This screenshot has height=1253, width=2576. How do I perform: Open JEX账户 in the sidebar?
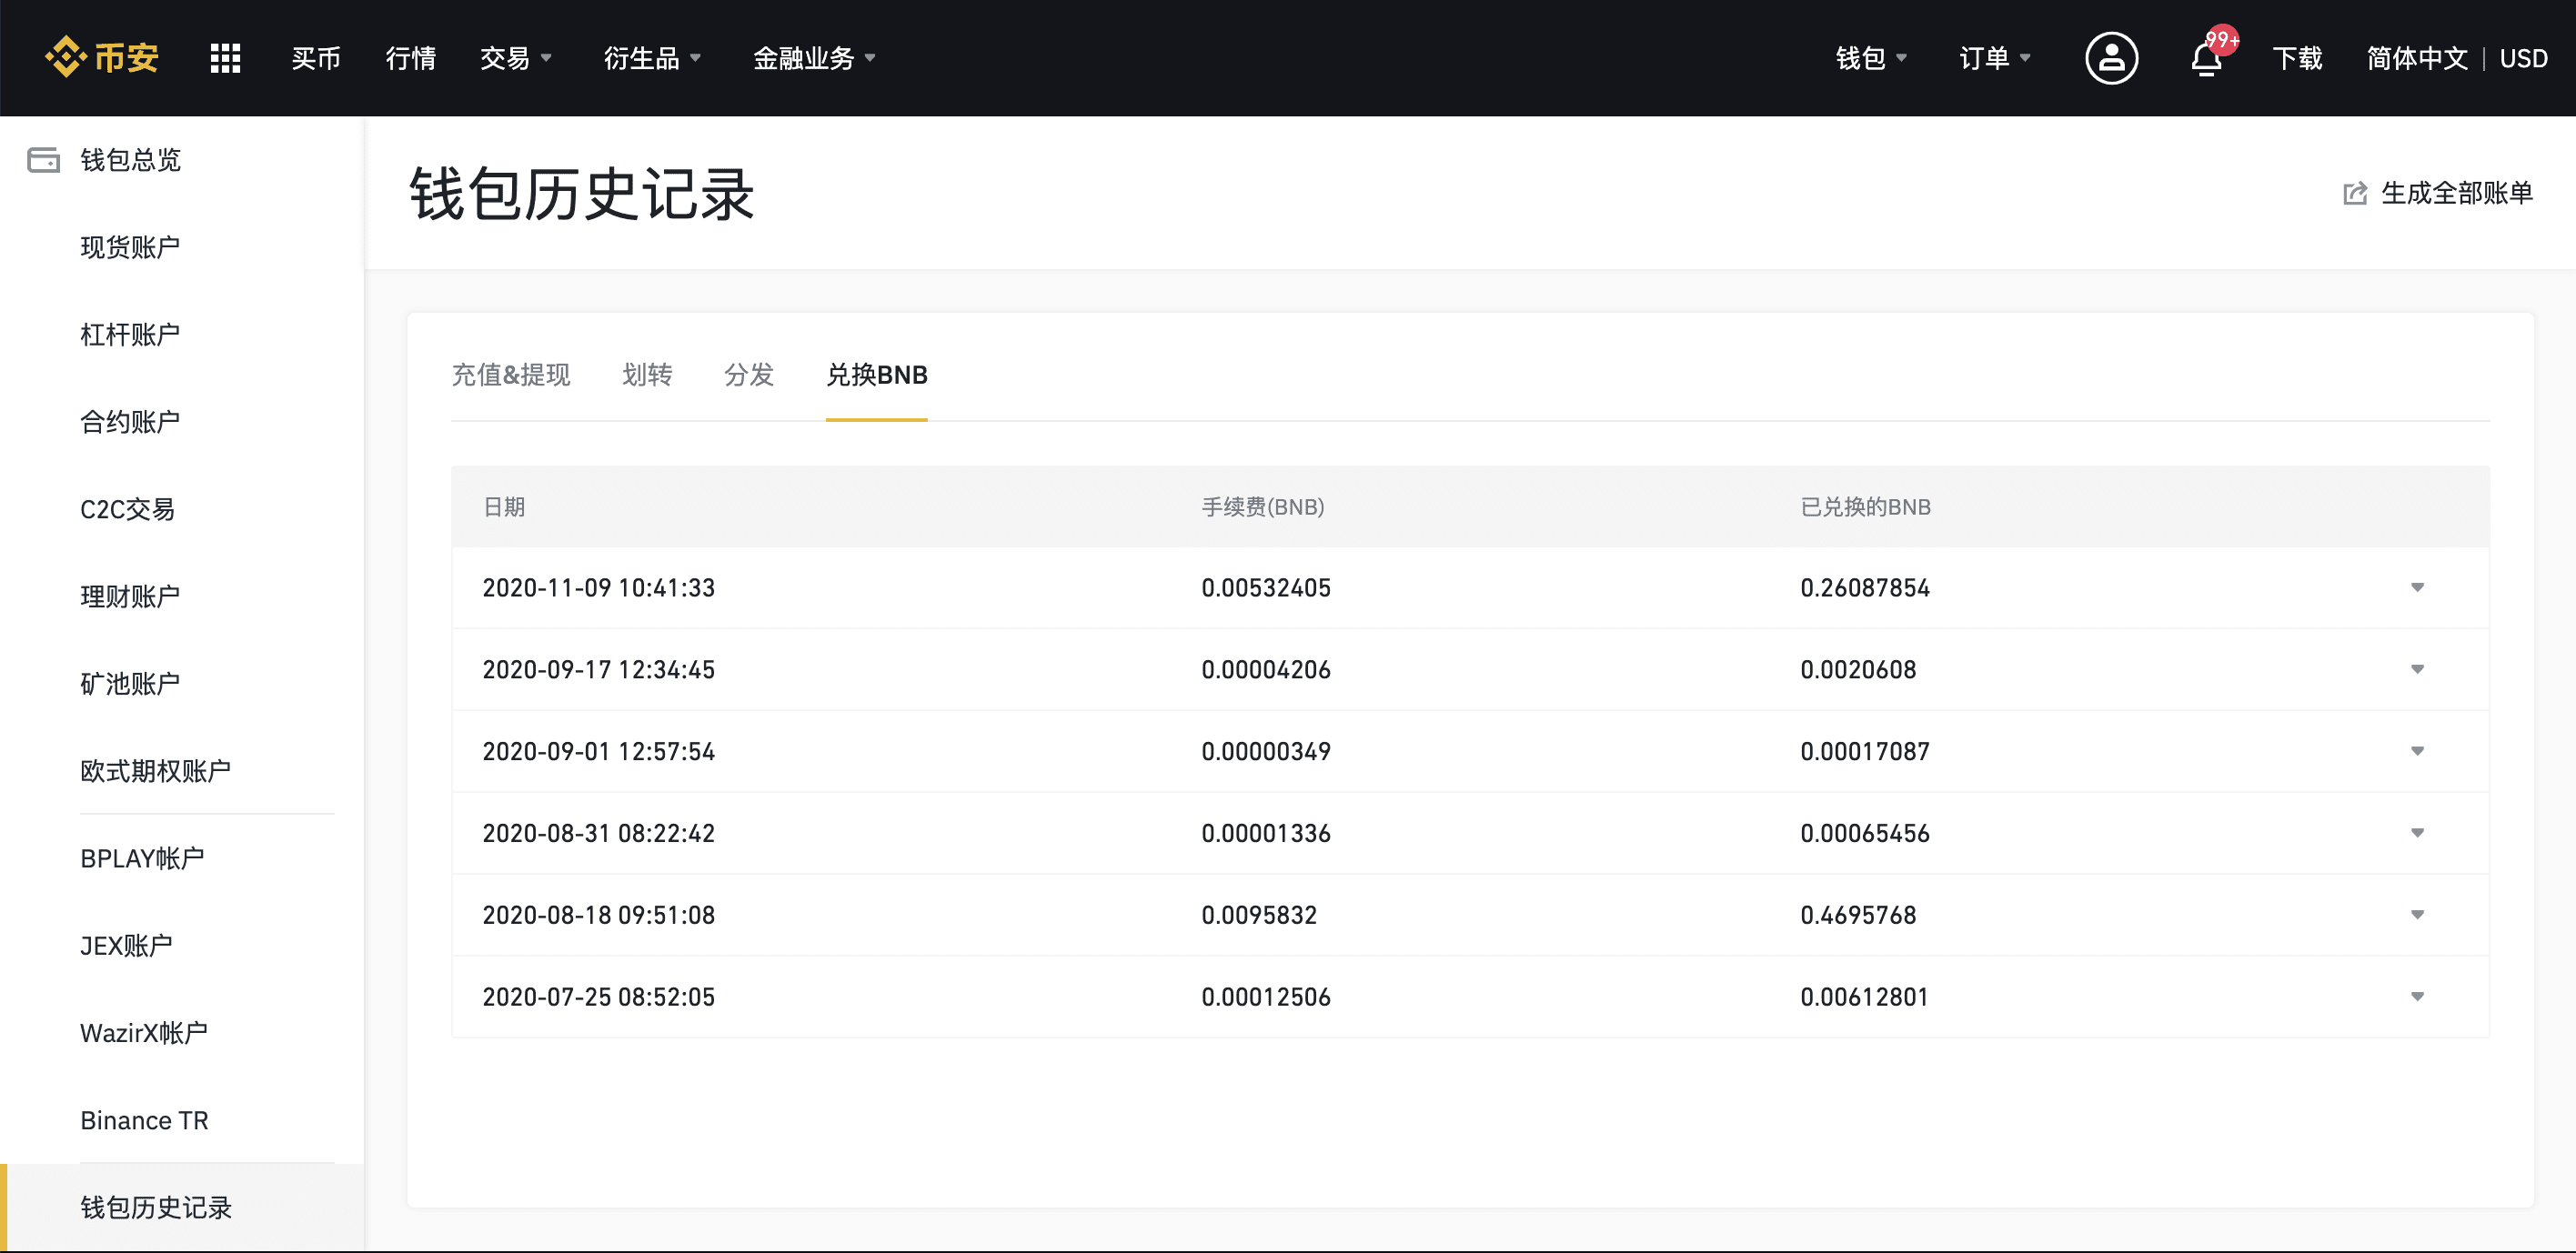coord(126,946)
